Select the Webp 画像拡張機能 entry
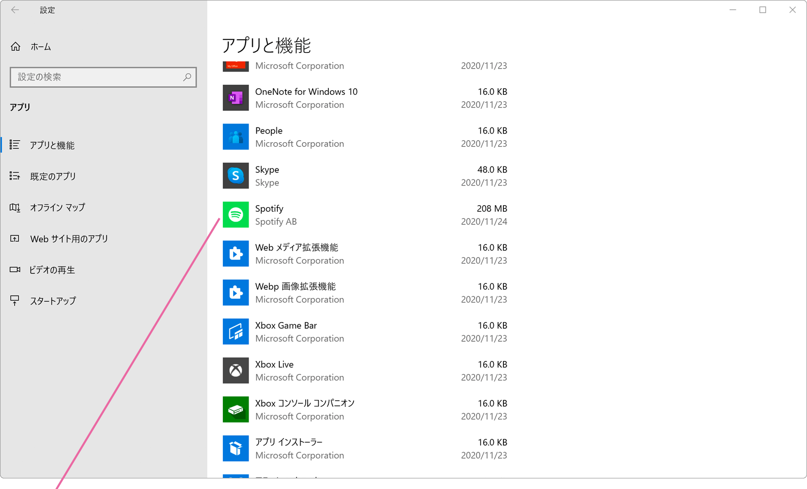 coord(365,292)
